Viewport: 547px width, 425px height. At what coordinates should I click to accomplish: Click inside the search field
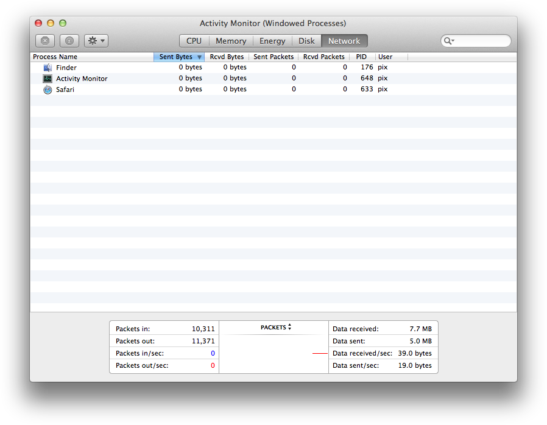click(481, 41)
